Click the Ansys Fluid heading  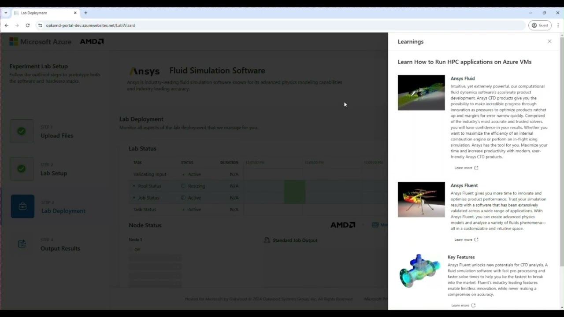click(x=463, y=78)
